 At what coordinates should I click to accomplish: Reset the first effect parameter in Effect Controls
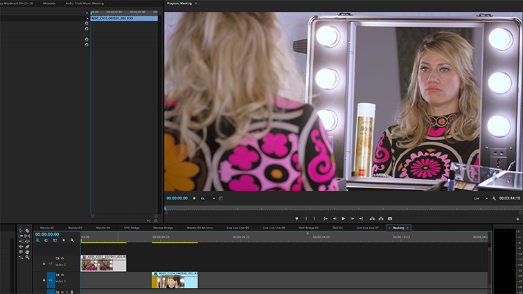[x=87, y=23]
